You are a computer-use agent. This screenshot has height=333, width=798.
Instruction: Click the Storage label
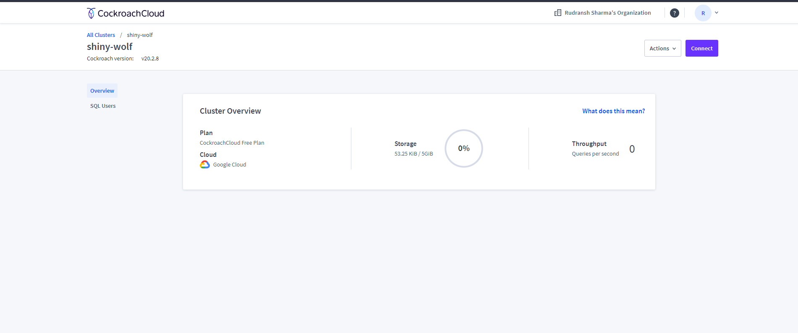[x=406, y=144]
